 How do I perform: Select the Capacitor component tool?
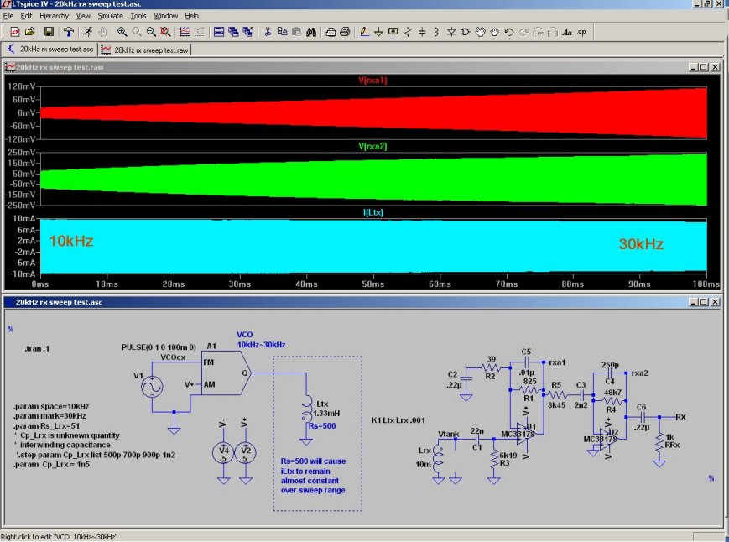tap(422, 32)
